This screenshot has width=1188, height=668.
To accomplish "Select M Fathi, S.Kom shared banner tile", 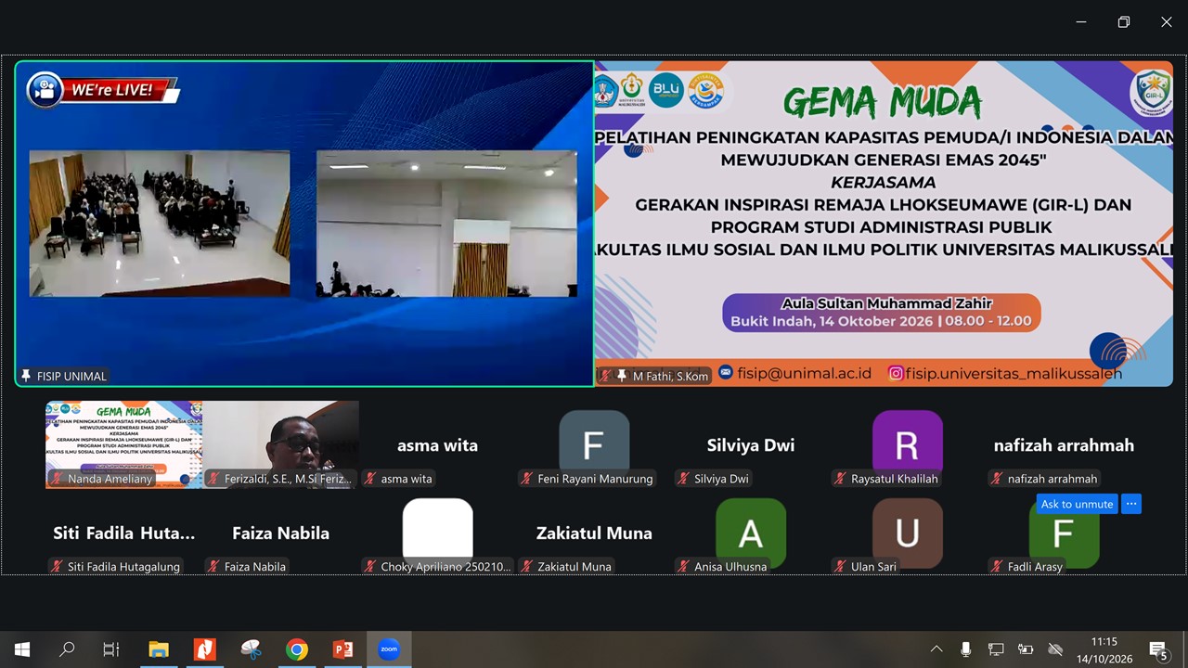I will click(884, 224).
